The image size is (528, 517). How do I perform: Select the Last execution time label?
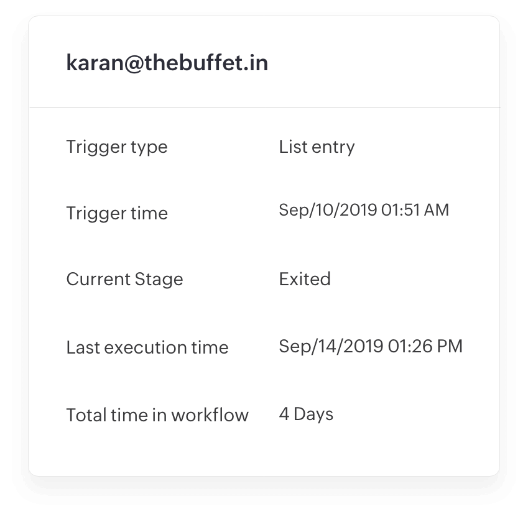tap(147, 347)
